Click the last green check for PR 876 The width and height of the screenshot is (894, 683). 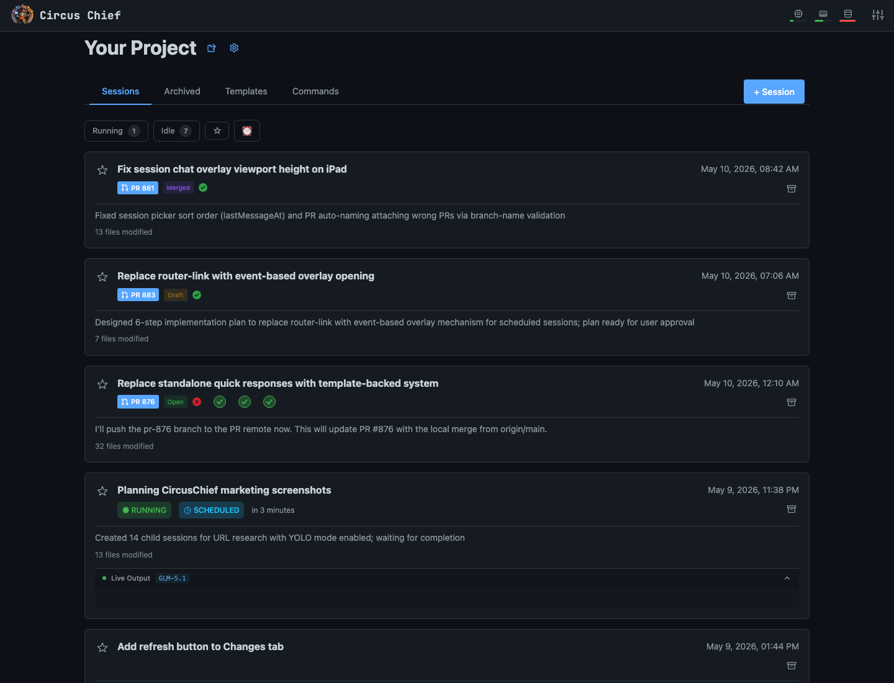[x=269, y=402]
